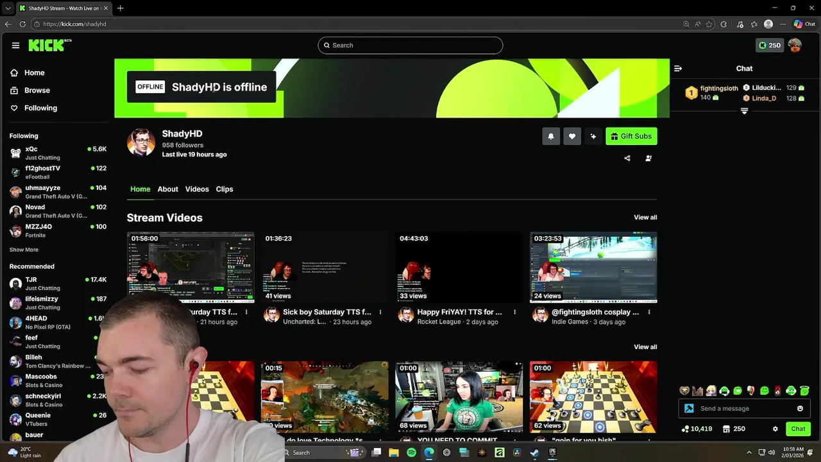821x462 pixels.
Task: Insert the blonde anime emote
Action: point(711,391)
